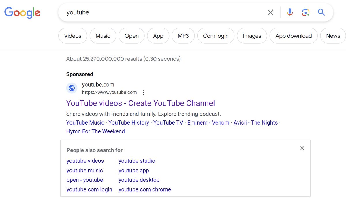This screenshot has height=201, width=346.
Task: Clear the search box with X
Action: click(x=270, y=12)
